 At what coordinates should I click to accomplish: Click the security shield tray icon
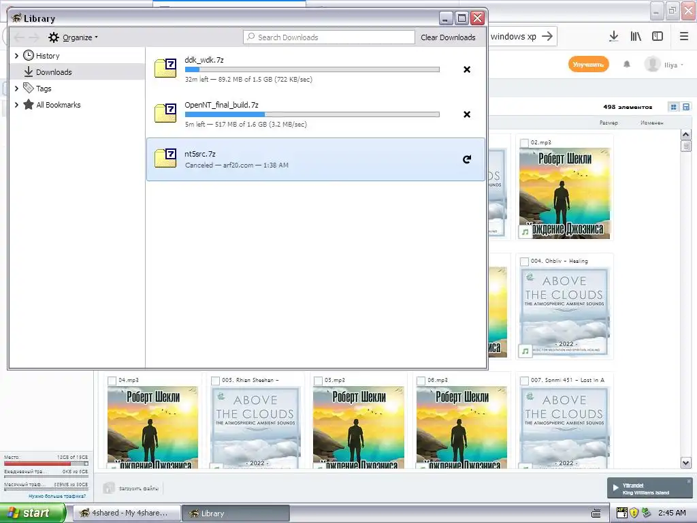click(634, 513)
